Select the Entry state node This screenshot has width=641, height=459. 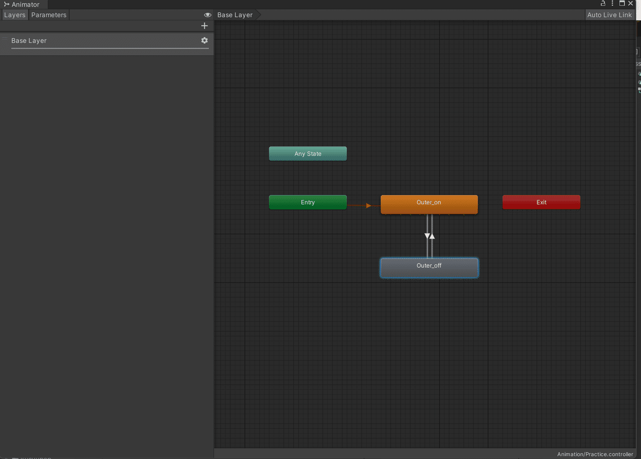(308, 202)
